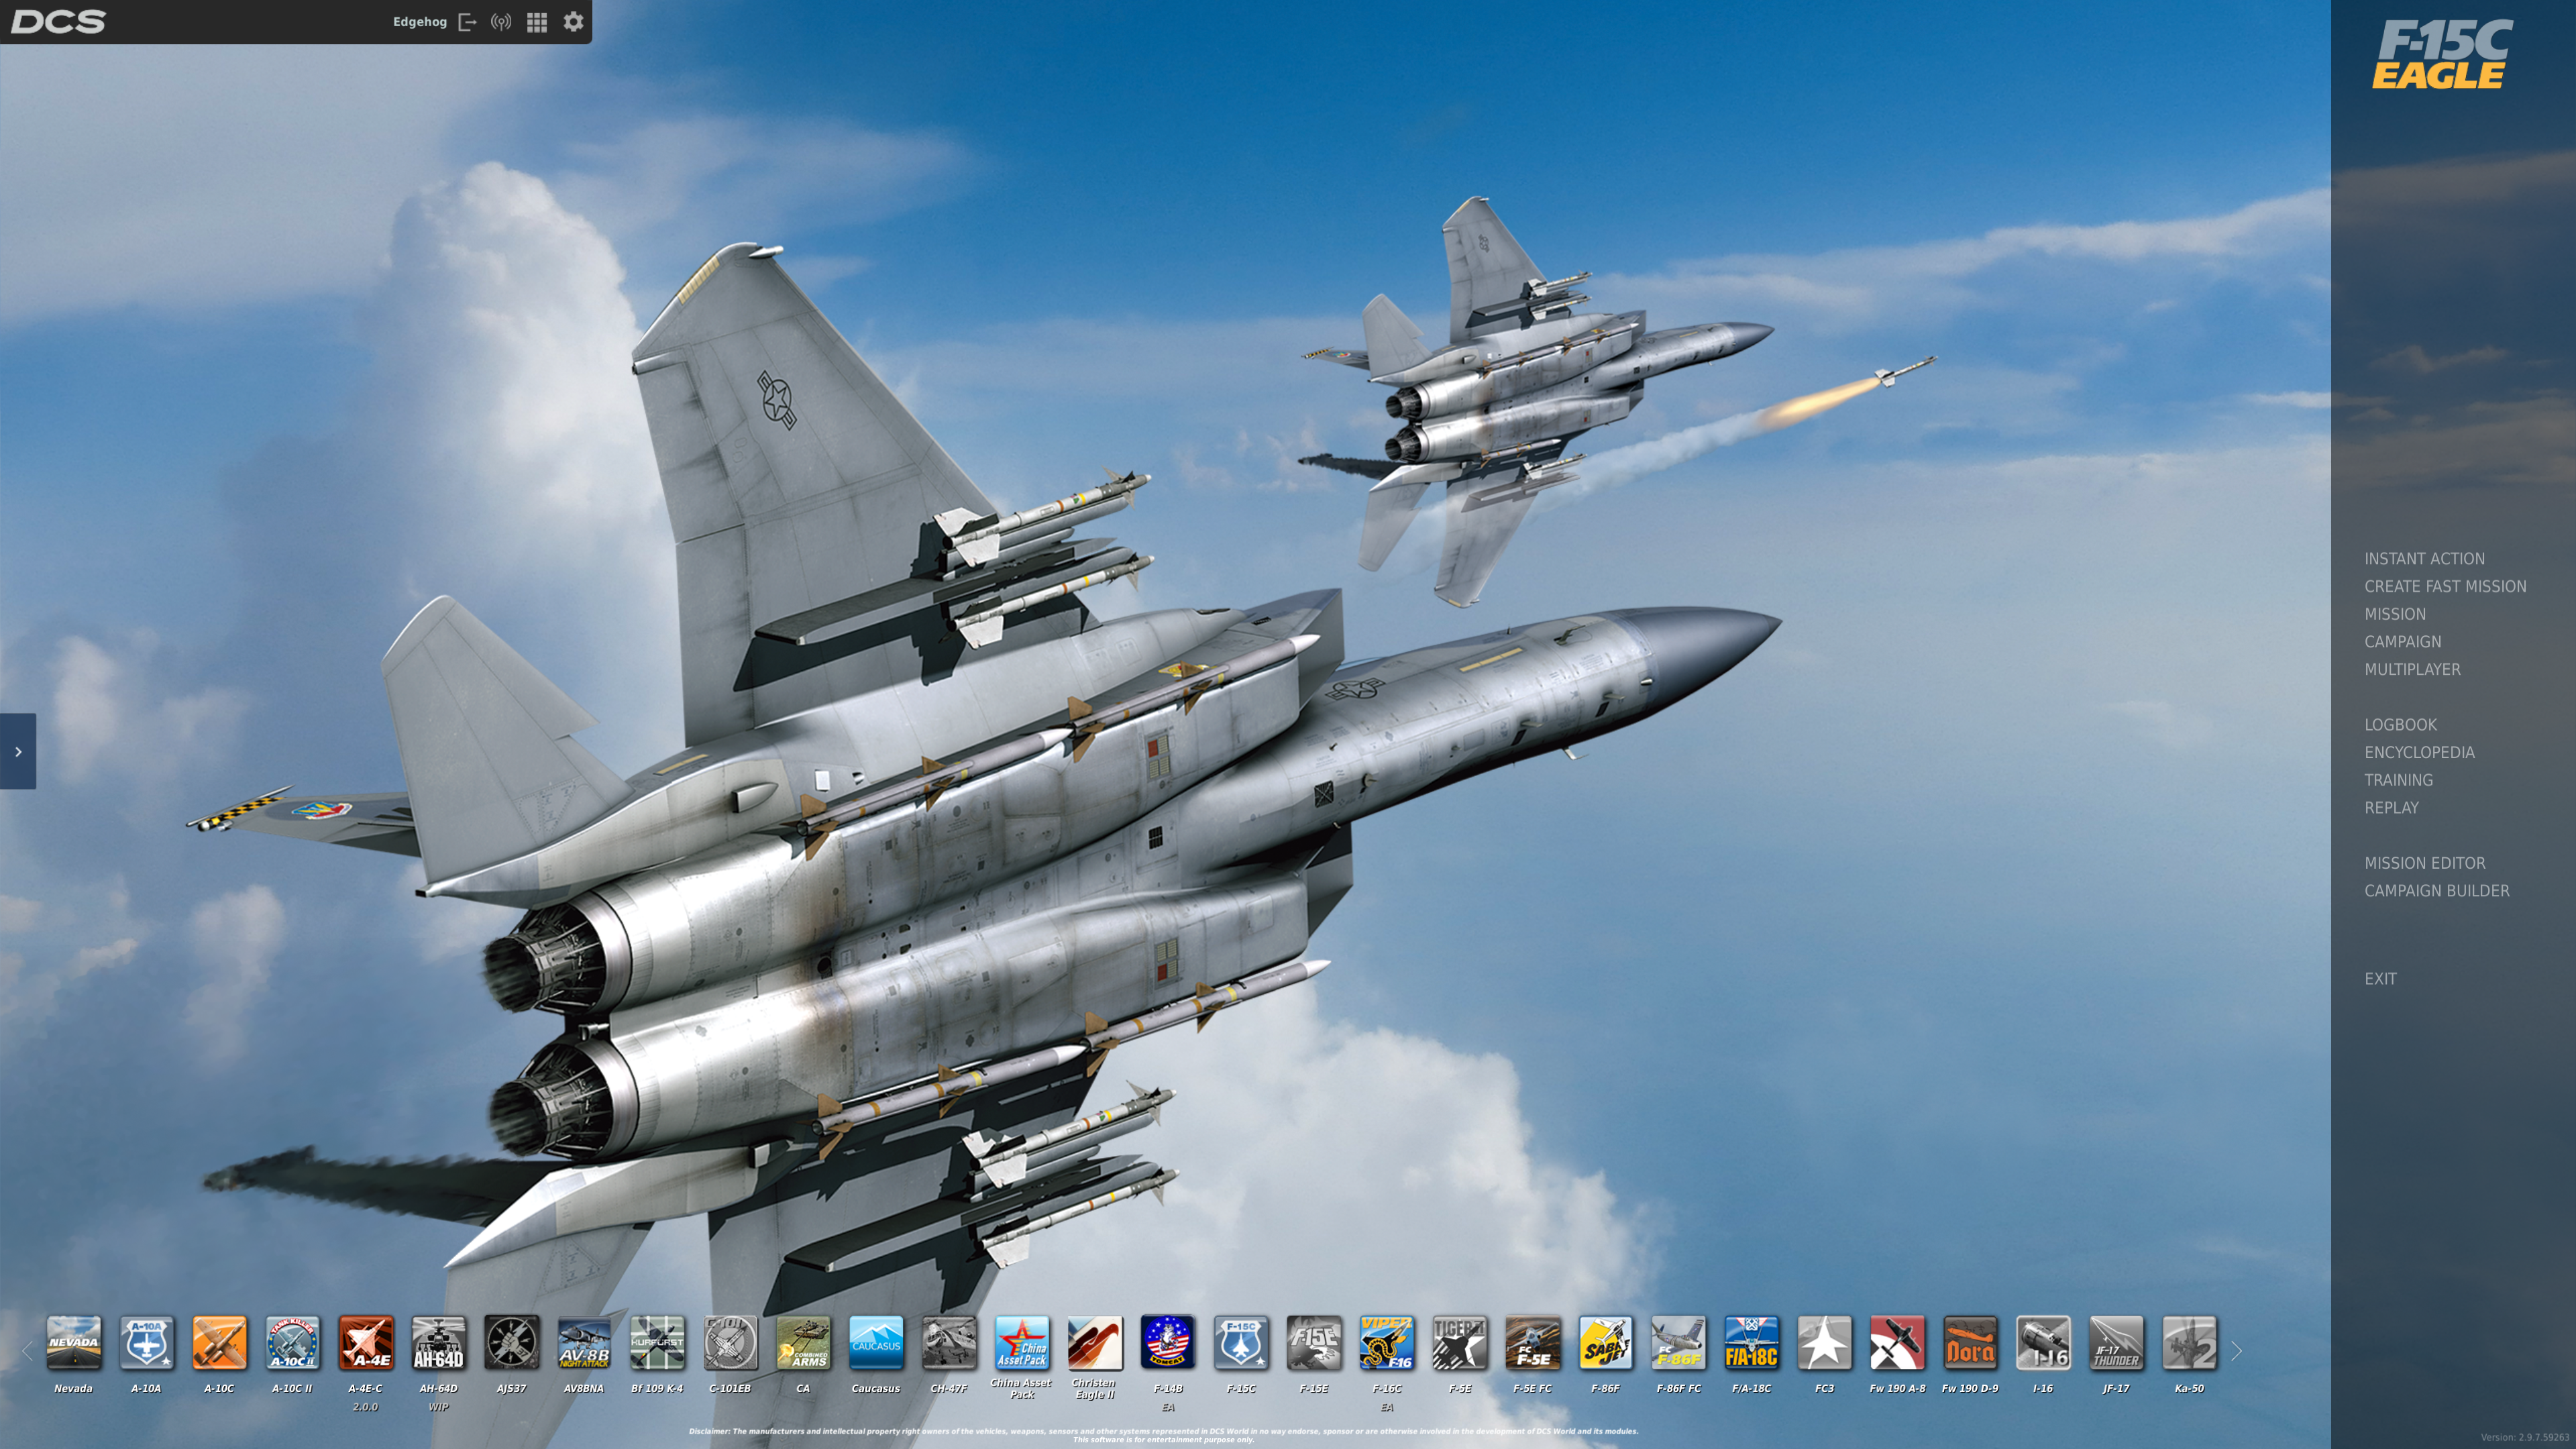Open the CAMPAIGN BUILDER
The width and height of the screenshot is (2576, 1449).
coord(2437,891)
